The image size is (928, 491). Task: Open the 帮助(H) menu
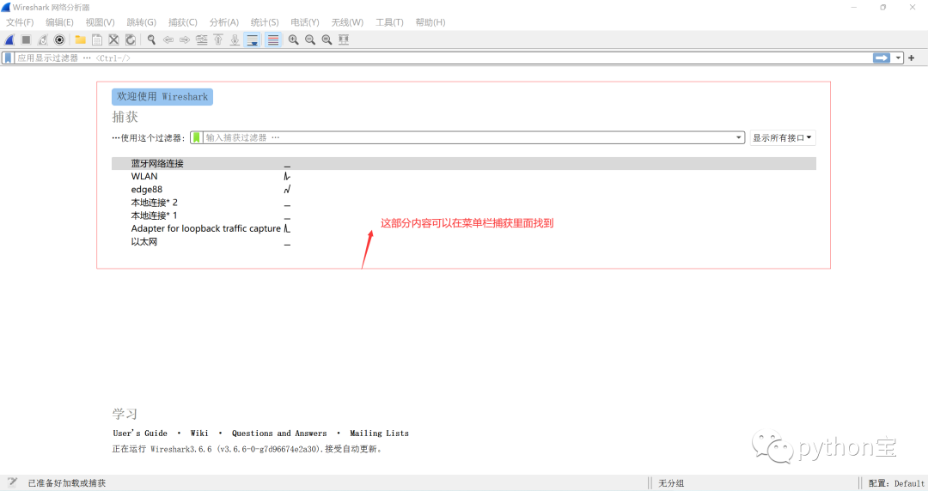point(430,21)
